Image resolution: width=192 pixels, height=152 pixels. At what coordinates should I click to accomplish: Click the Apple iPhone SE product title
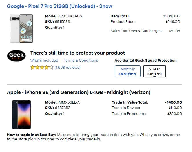(x=78, y=93)
